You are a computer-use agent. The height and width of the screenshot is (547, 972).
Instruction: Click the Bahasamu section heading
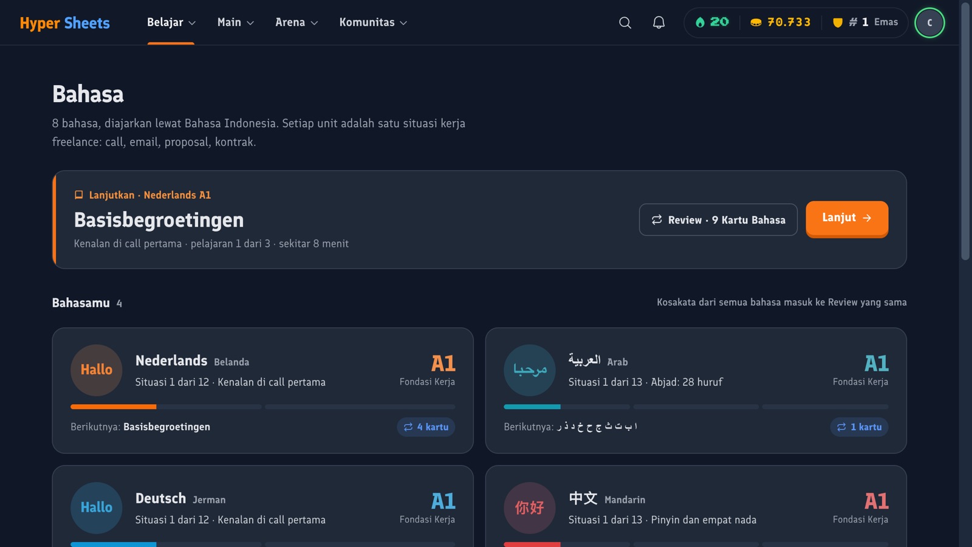coord(81,303)
